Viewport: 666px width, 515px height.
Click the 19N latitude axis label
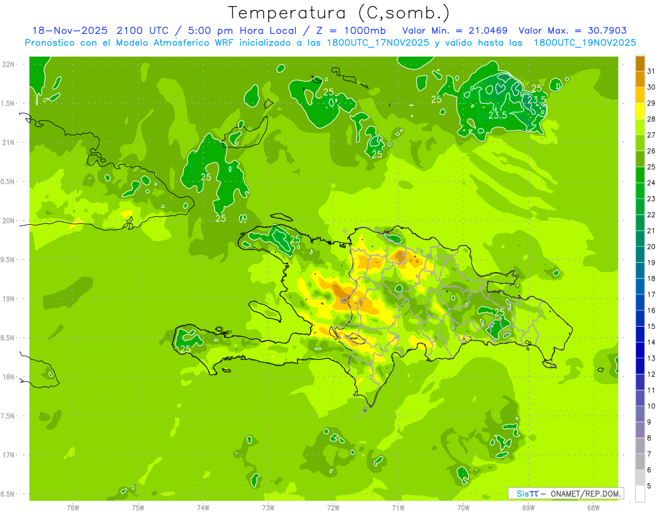click(x=9, y=299)
